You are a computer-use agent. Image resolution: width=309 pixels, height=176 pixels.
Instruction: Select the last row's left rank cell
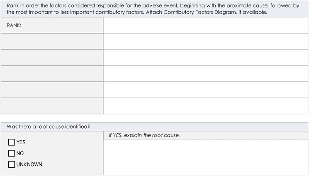(x=52, y=106)
